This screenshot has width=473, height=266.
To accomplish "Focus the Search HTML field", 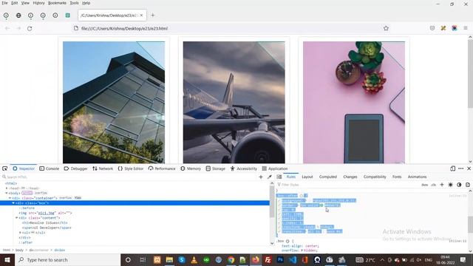I will click(129, 177).
